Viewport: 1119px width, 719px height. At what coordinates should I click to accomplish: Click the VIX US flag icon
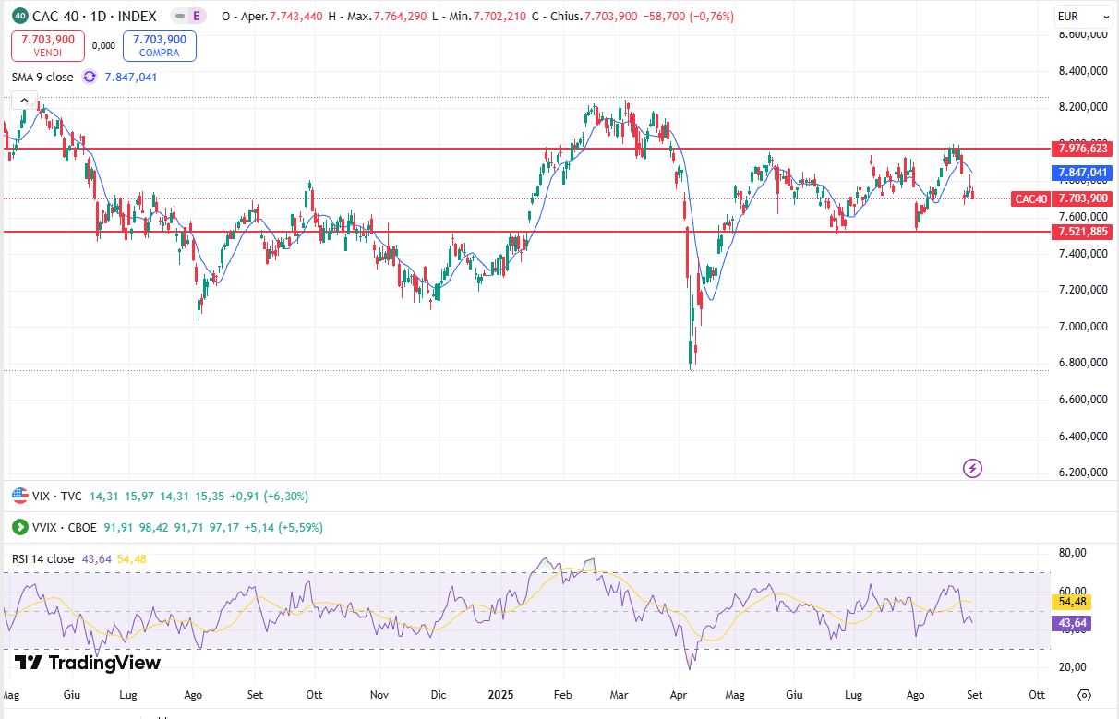19,497
